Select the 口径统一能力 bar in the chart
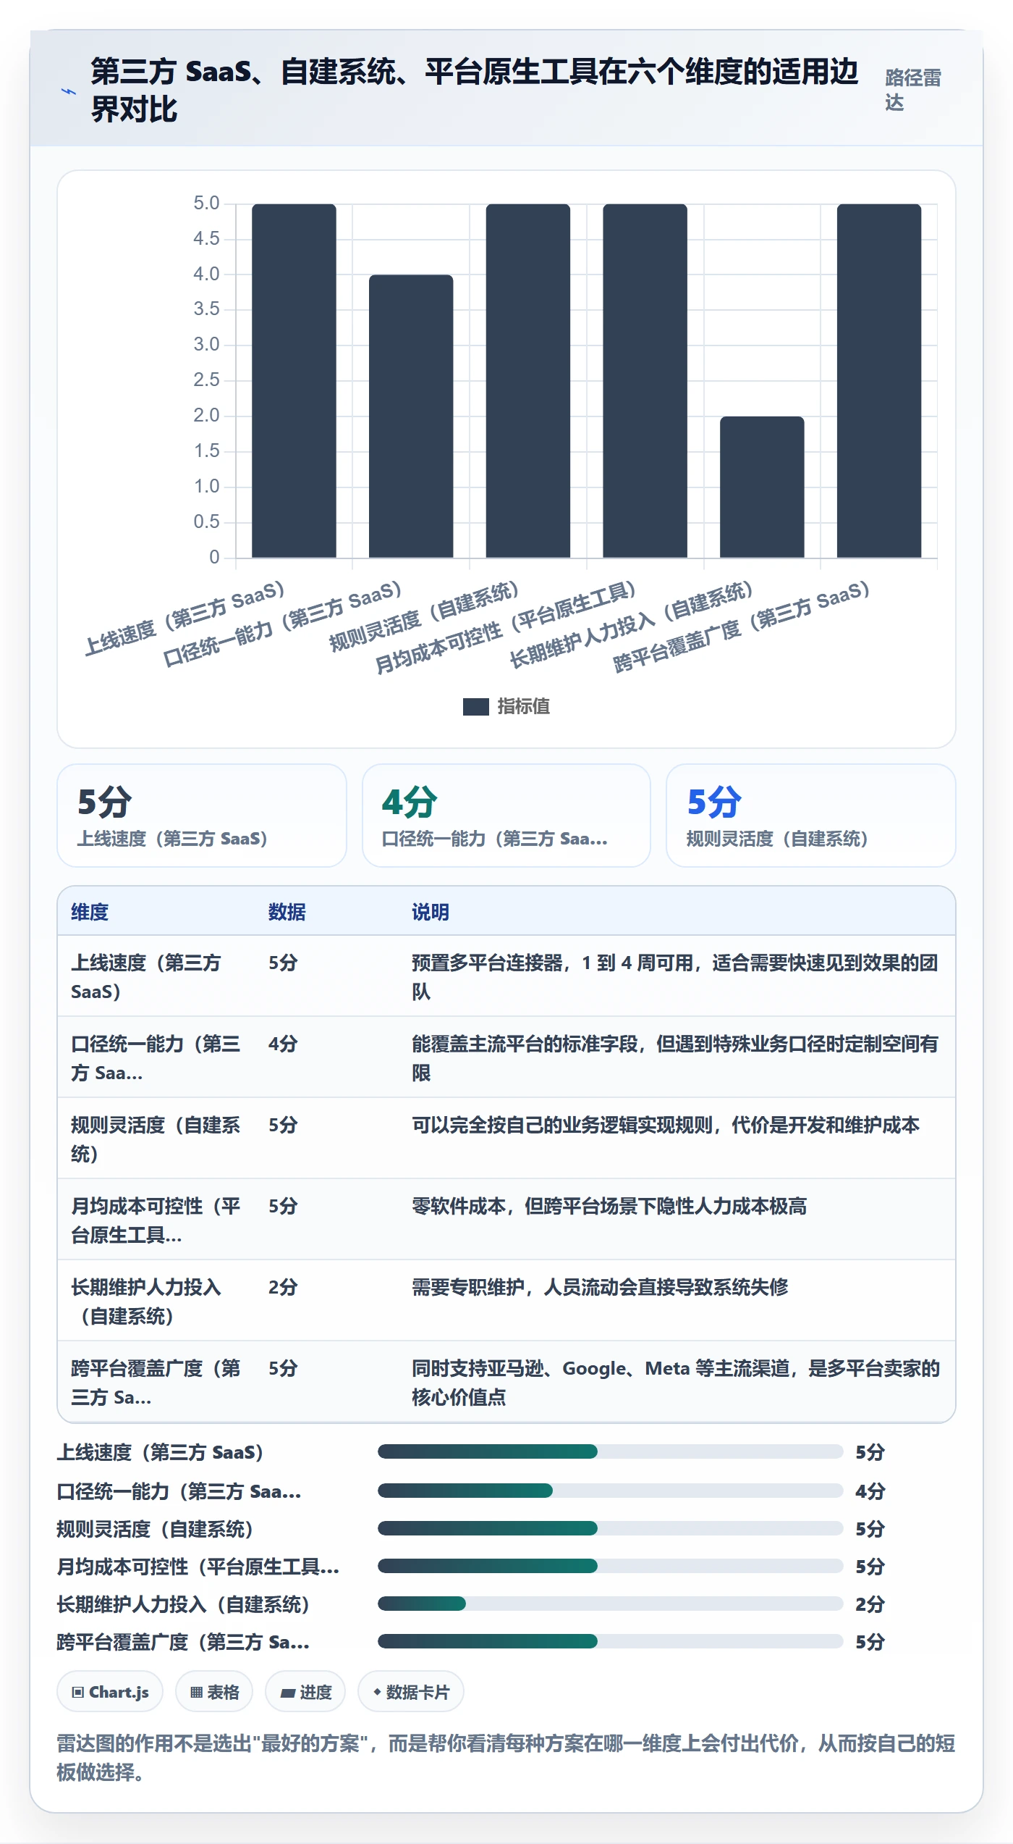The width and height of the screenshot is (1013, 1844). click(411, 416)
